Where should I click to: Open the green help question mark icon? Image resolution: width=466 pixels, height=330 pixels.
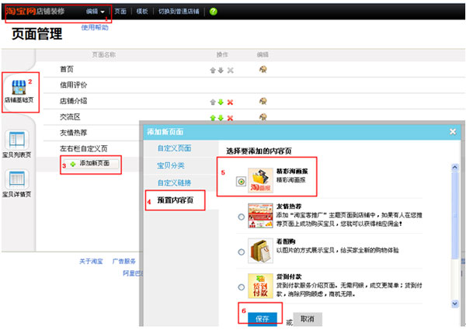pos(213,12)
